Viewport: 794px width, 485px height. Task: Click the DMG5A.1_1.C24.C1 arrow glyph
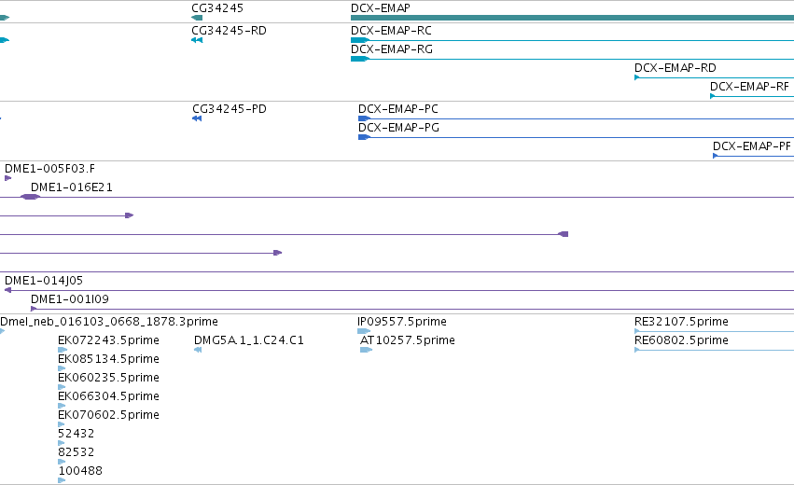coord(198,350)
